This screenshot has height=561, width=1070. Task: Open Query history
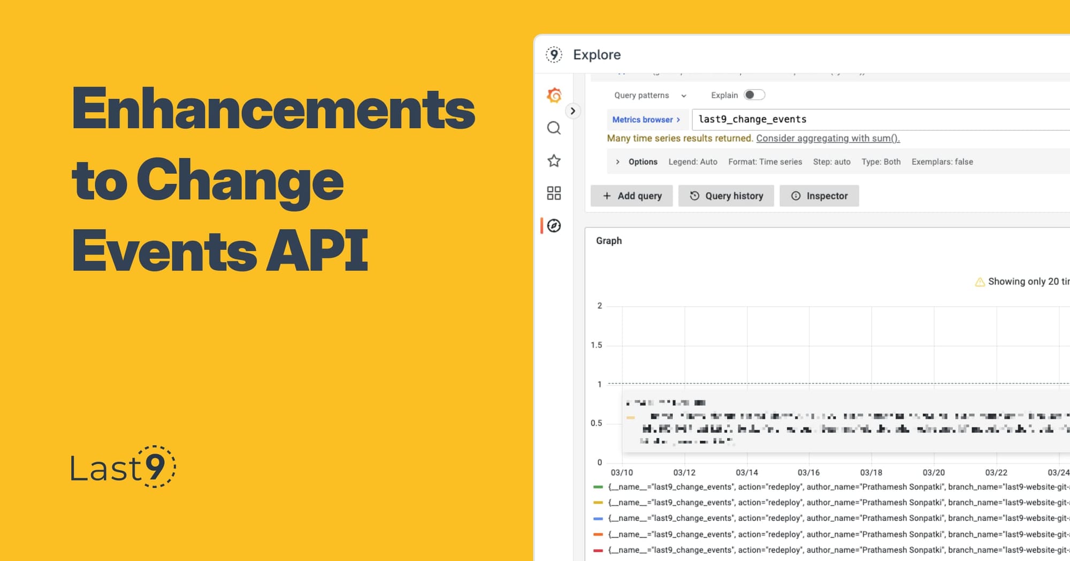pos(726,196)
